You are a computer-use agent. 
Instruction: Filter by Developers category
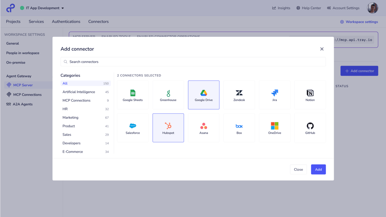85,143
